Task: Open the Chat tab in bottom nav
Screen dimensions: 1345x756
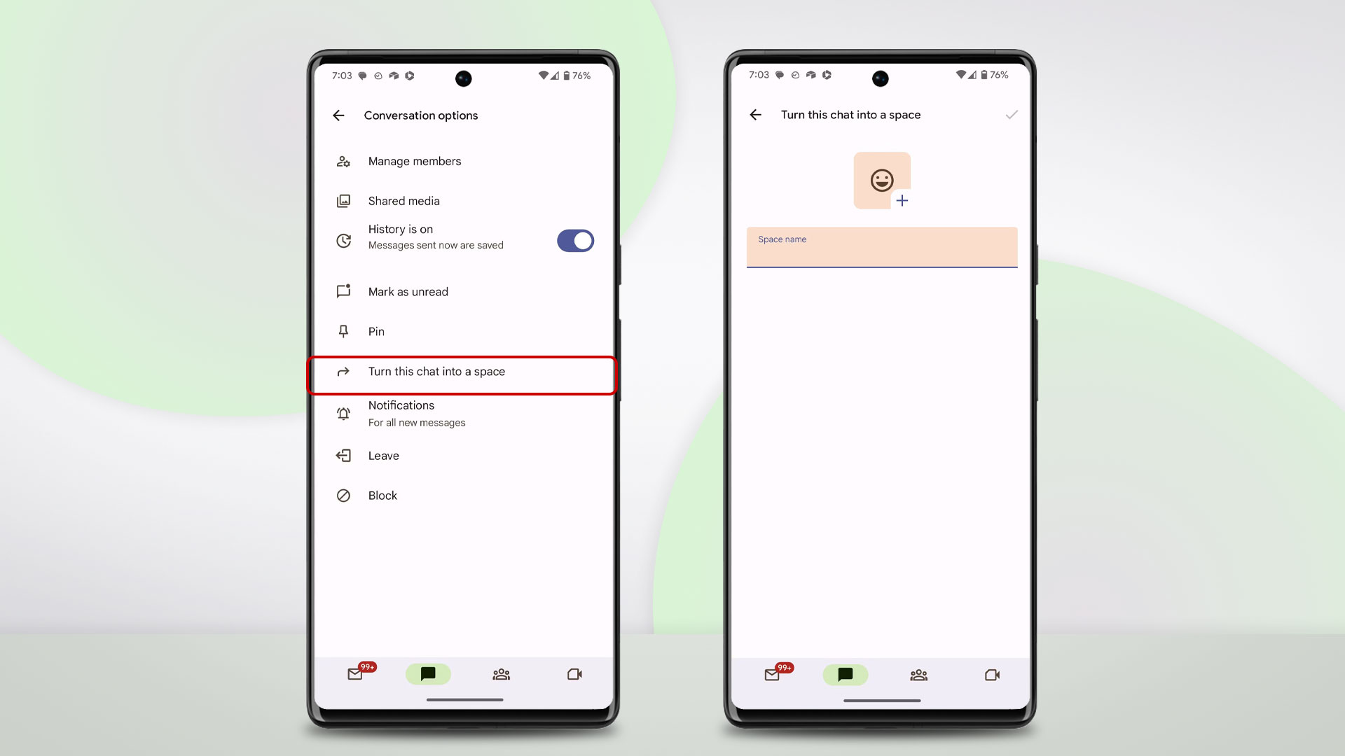Action: point(428,674)
